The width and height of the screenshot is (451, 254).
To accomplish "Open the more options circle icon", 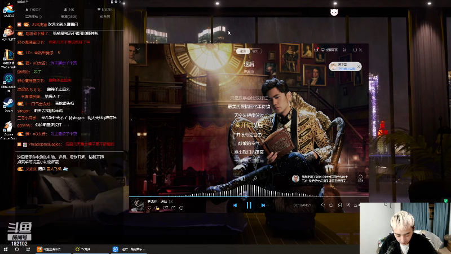I will [x=181, y=208].
